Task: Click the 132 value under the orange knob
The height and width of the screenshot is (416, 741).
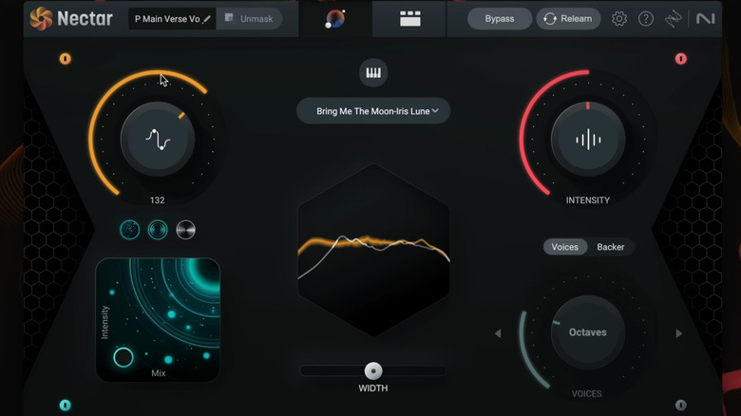Action: [x=157, y=200]
